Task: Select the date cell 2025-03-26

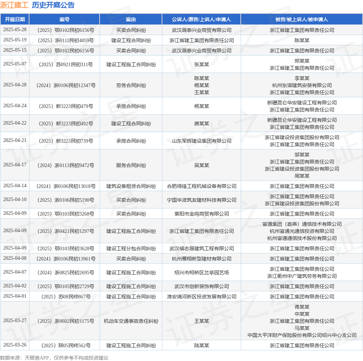Action: (x=15, y=345)
